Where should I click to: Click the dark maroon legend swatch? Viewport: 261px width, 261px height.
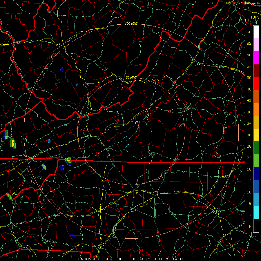coord(256,71)
